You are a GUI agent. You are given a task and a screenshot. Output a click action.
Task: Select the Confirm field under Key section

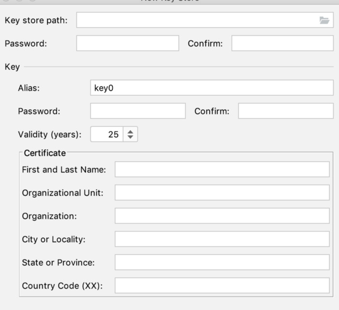(285, 111)
